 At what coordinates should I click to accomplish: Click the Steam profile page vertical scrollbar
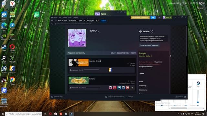coord(187,41)
